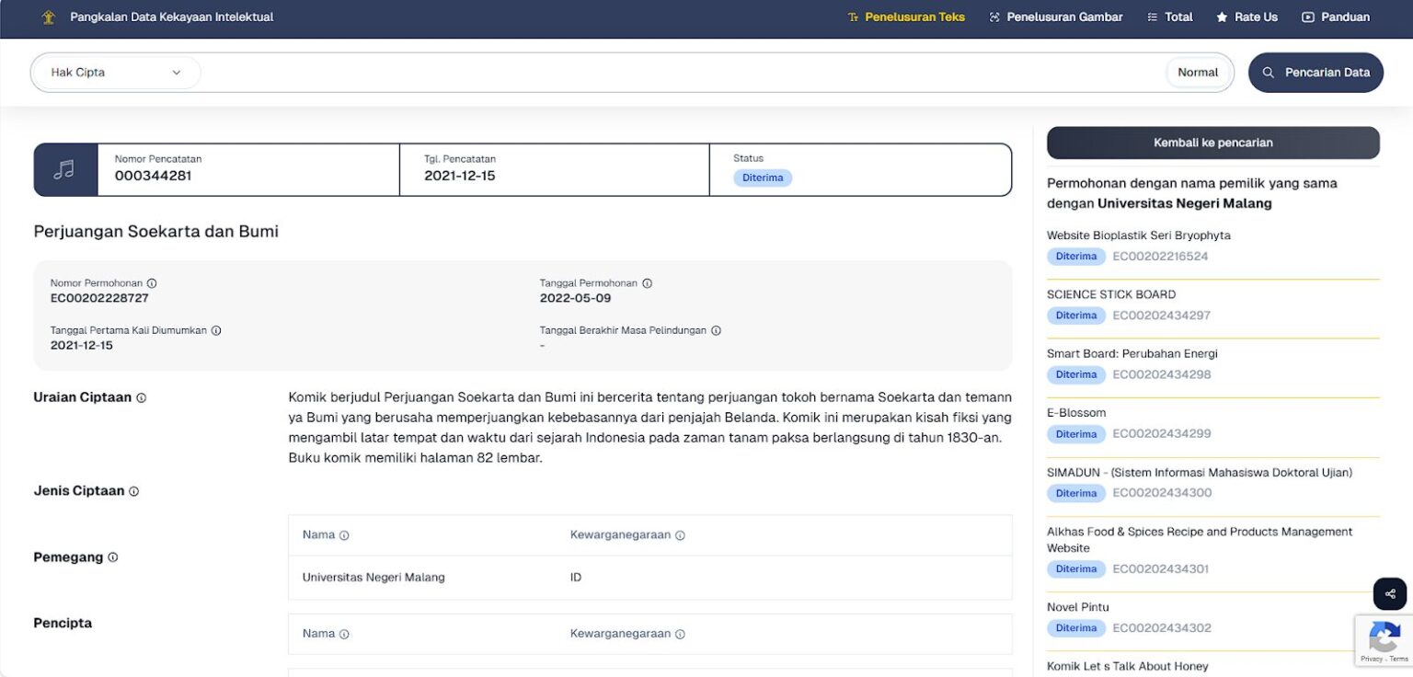Expand the info tooltip beside Pemegang
1413x677 pixels.
tap(112, 557)
